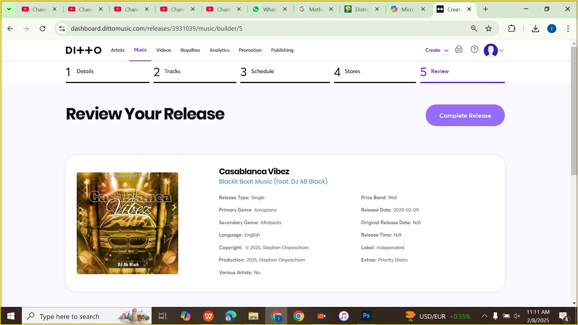This screenshot has height=325, width=578.
Task: Click the Ditto logo in the header
Action: tap(84, 50)
